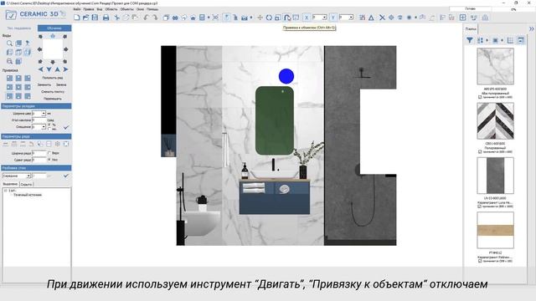
Task: Print using the printer toolbar icon
Action: (x=106, y=18)
